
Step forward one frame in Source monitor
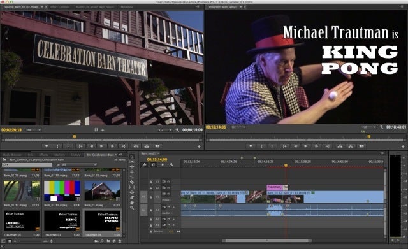tap(112, 146)
